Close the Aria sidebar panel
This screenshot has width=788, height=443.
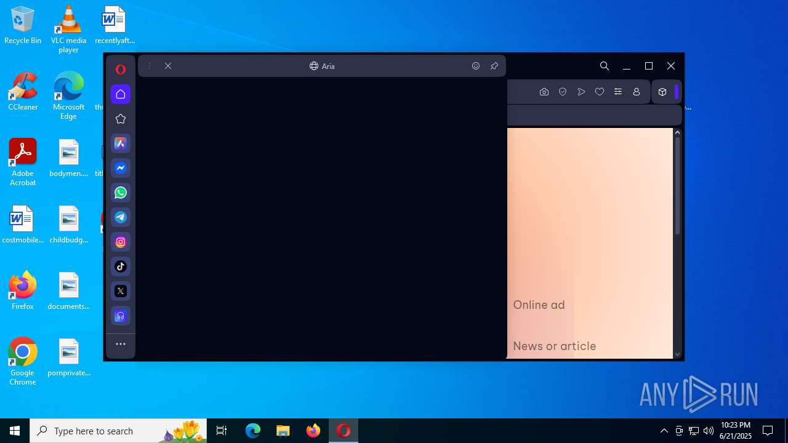pos(168,66)
